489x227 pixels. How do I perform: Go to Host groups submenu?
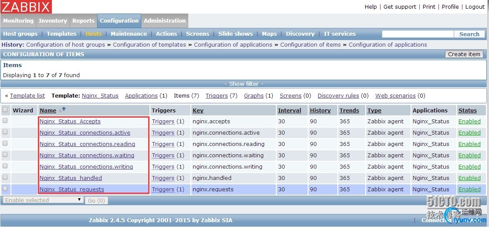coord(20,34)
